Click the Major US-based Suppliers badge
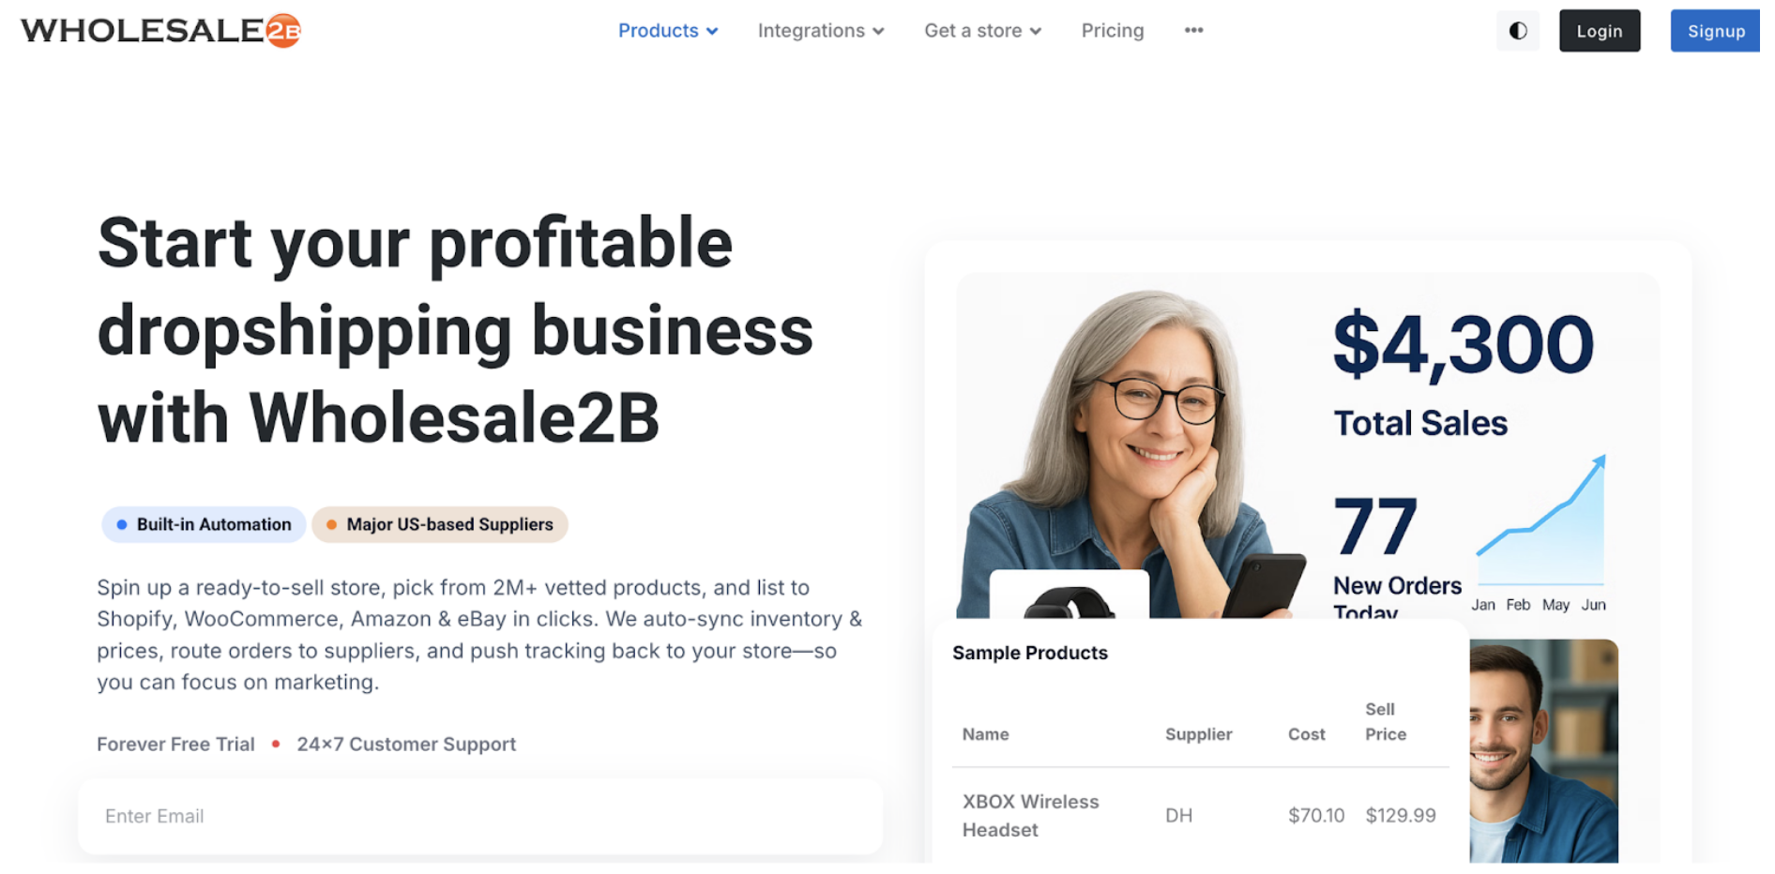This screenshot has height=874, width=1775. click(439, 524)
